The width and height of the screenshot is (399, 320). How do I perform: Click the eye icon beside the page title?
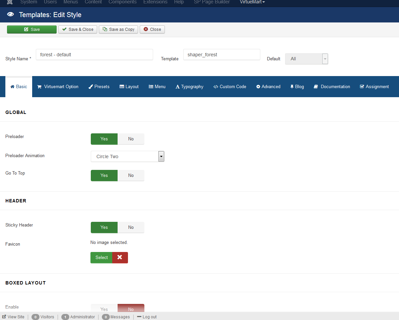[x=10, y=14]
